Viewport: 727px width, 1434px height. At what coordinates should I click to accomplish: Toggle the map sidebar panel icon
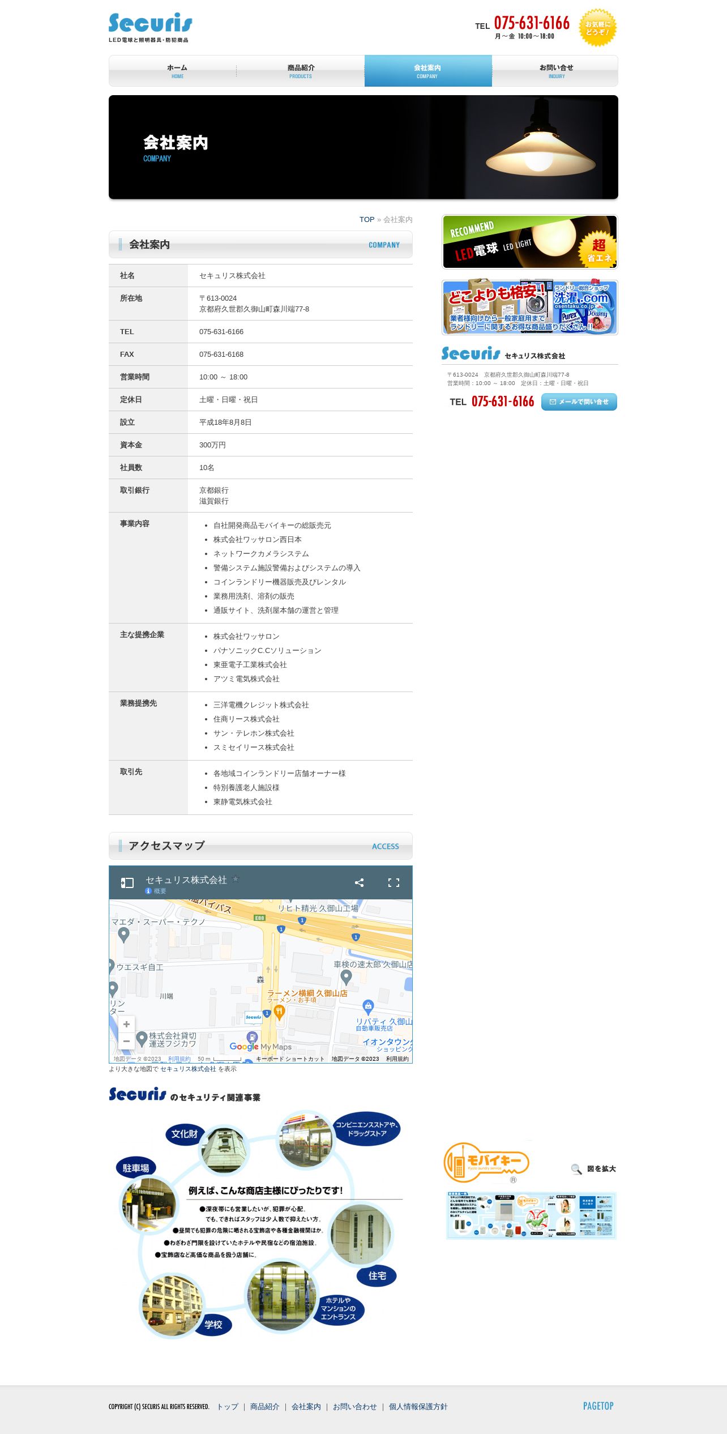[x=127, y=882]
